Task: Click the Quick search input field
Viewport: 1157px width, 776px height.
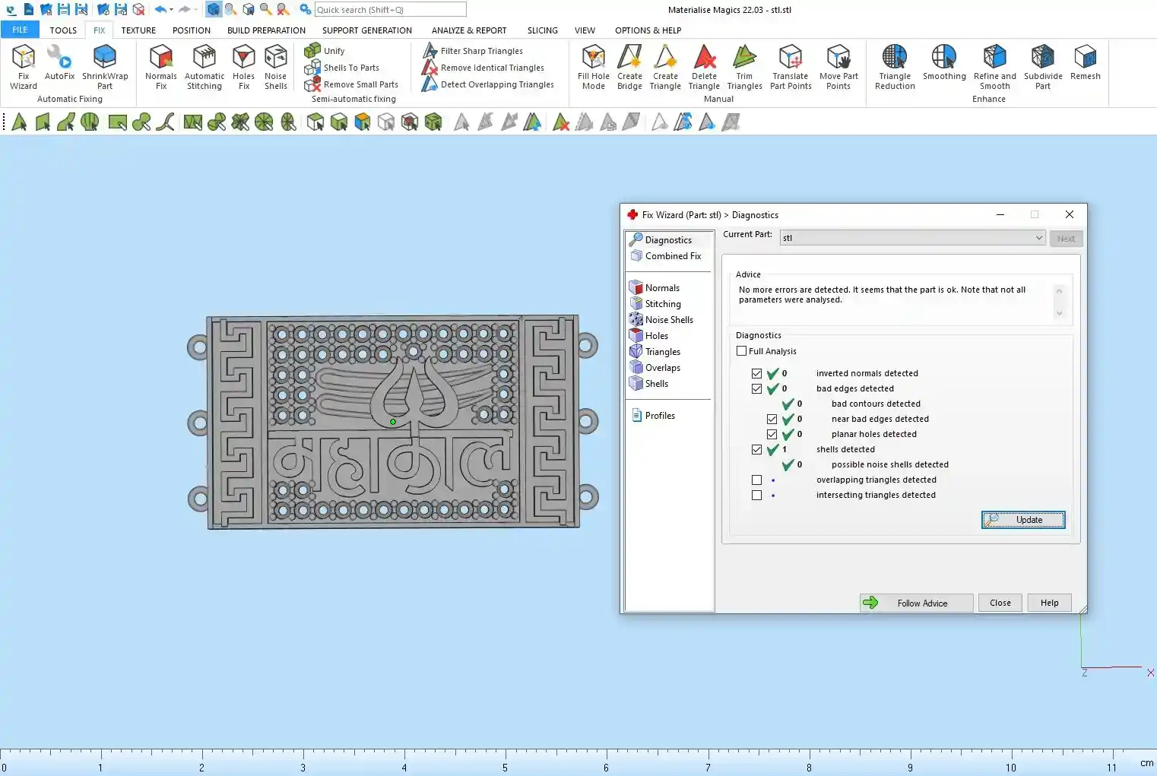Action: pyautogui.click(x=390, y=10)
